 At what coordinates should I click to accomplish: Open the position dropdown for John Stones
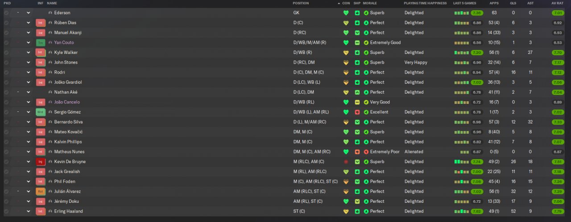tap(29, 62)
